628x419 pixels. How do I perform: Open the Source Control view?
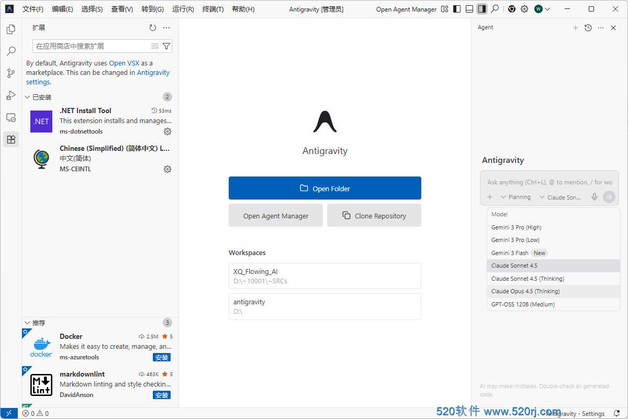11,73
